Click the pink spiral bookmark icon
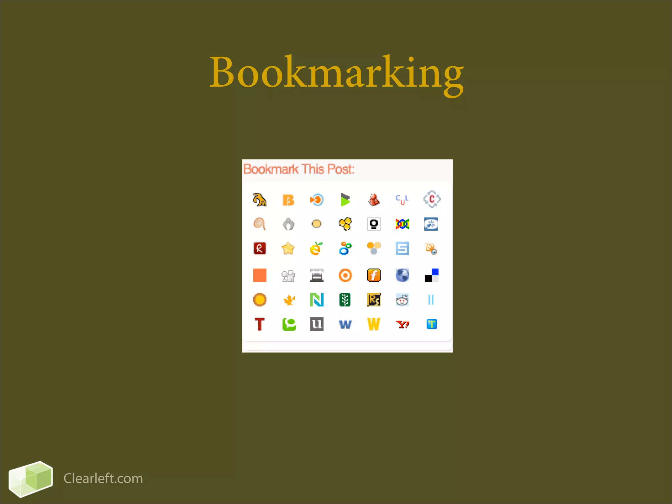This screenshot has height=504, width=672. 260,224
